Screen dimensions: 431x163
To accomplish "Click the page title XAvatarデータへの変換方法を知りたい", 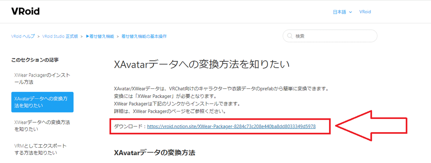I will point(201,64).
